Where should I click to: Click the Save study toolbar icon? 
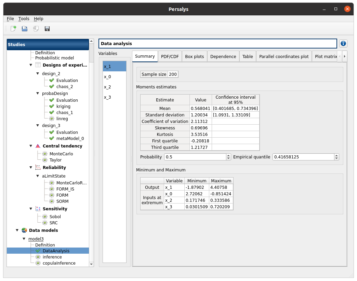pyautogui.click(x=47, y=29)
